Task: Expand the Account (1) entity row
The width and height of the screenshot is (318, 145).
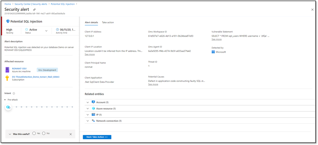Action: (x=88, y=102)
